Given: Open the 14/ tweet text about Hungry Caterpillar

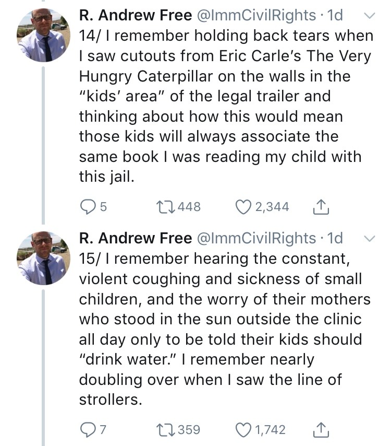Looking at the screenshot, I should (x=224, y=107).
